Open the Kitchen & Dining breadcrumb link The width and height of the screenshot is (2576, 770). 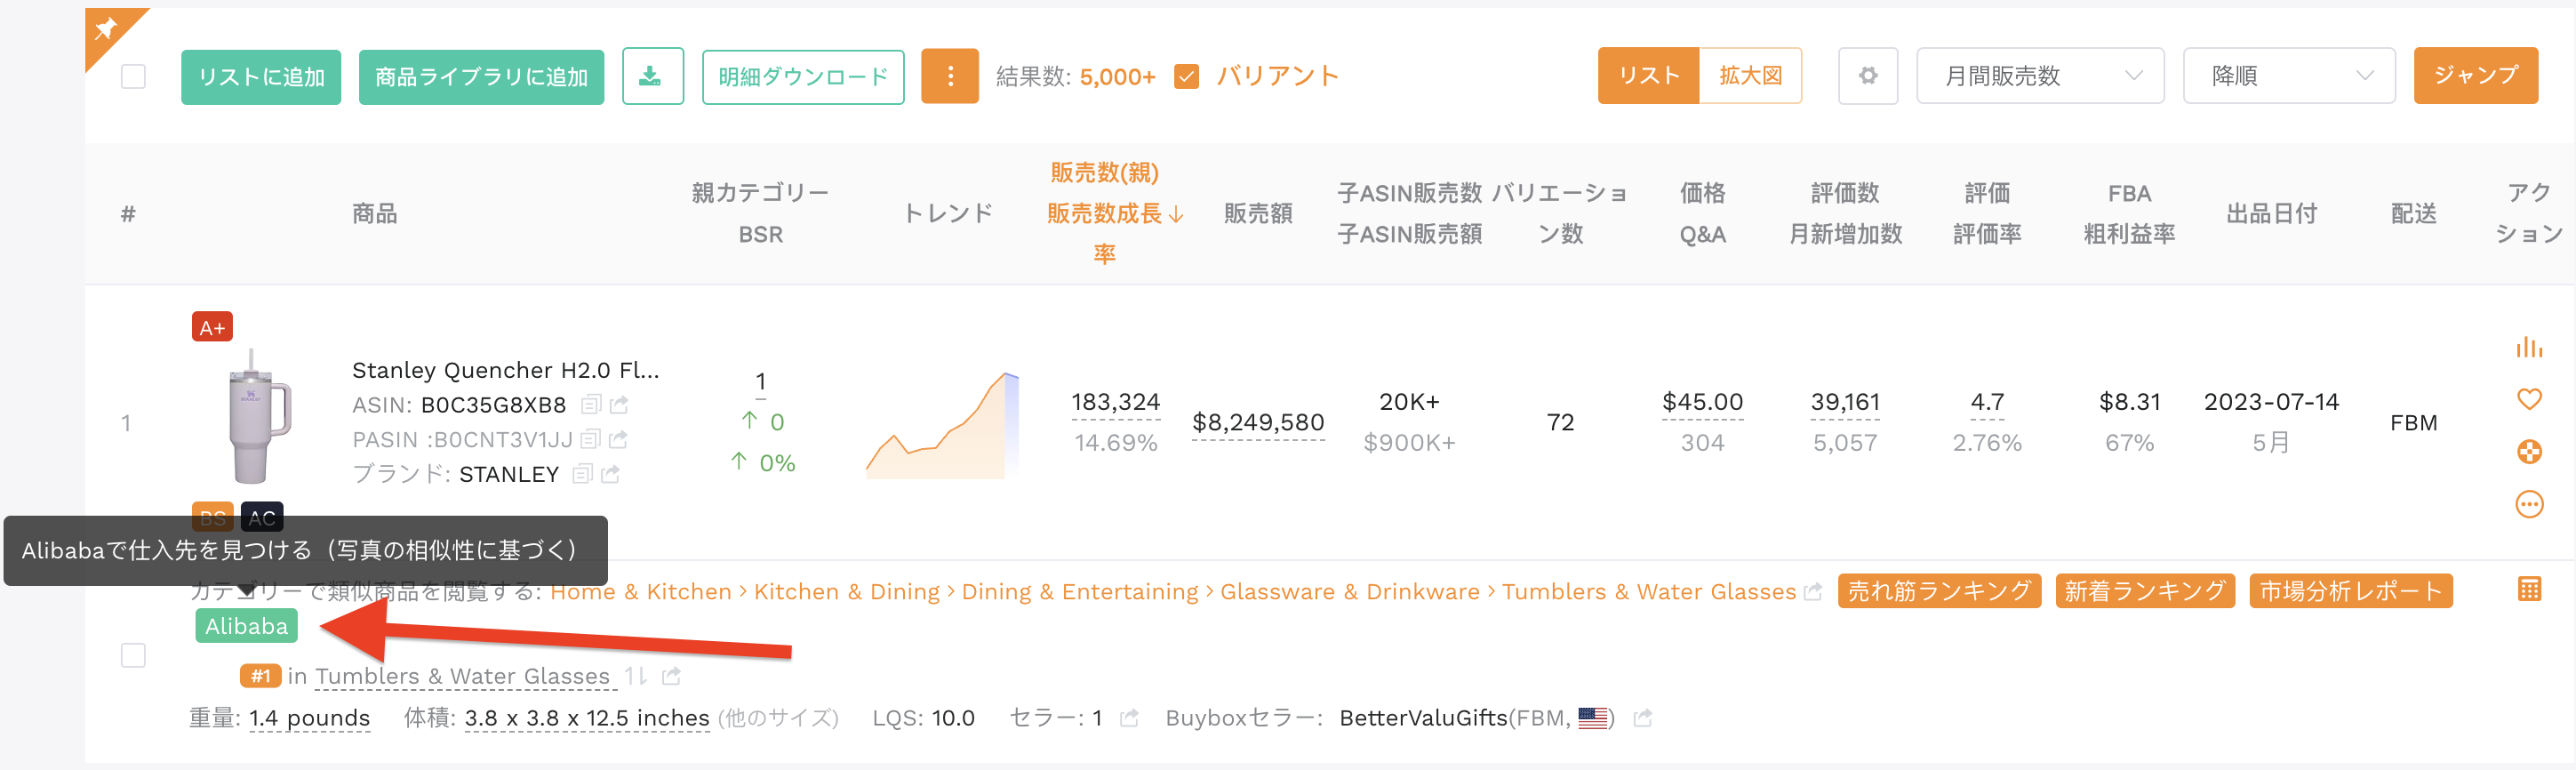pos(846,592)
